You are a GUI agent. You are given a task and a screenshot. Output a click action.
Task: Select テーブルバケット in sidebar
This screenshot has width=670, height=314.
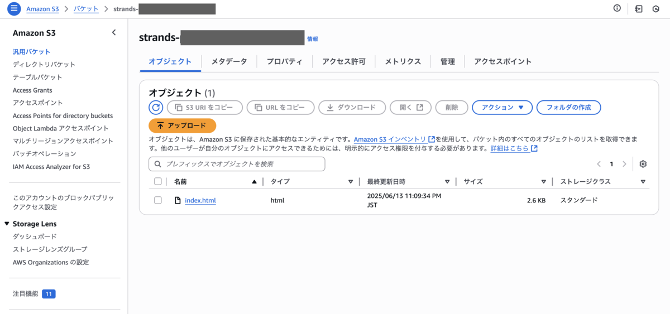tap(37, 77)
